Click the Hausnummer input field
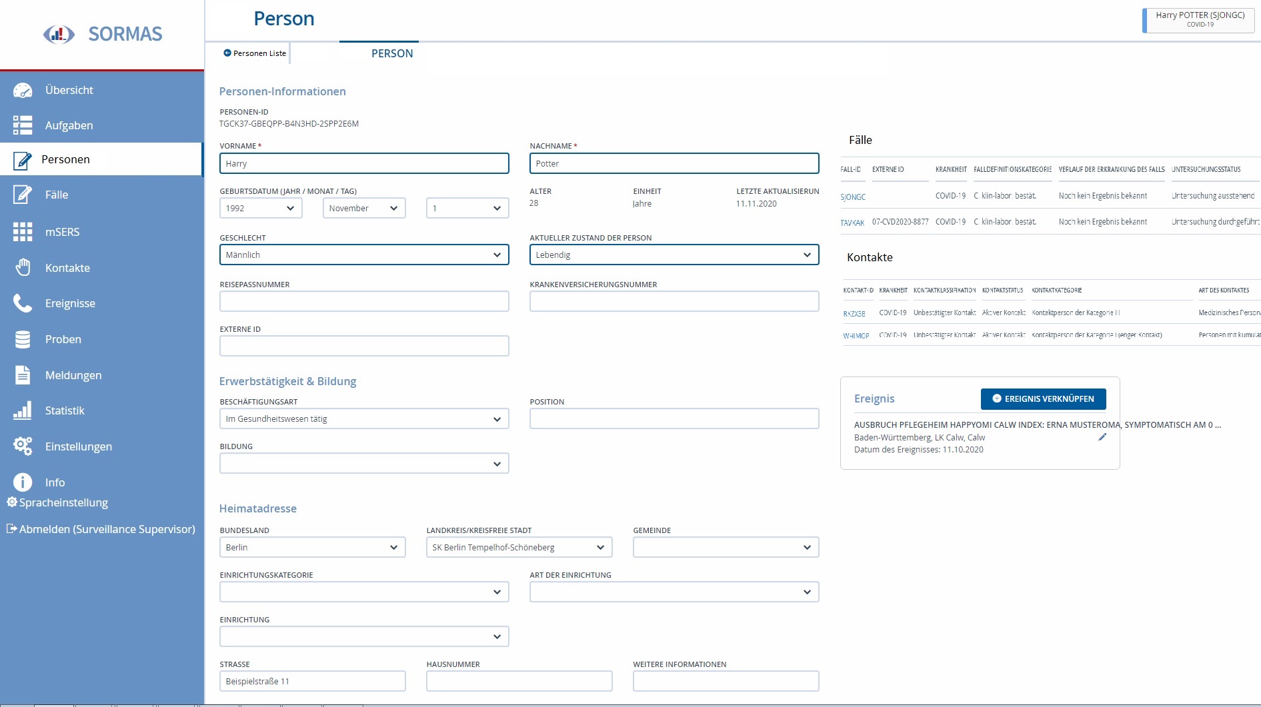 point(519,681)
